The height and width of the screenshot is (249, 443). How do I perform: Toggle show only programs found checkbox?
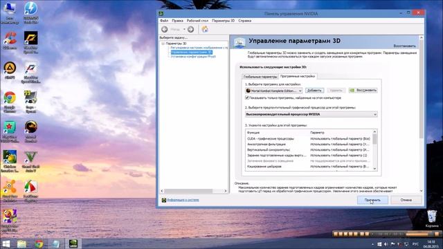pos(246,98)
